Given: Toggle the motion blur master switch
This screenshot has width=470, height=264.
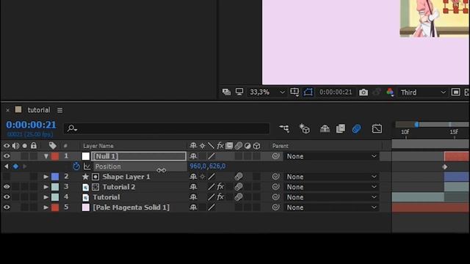Looking at the screenshot, I should coord(356,129).
